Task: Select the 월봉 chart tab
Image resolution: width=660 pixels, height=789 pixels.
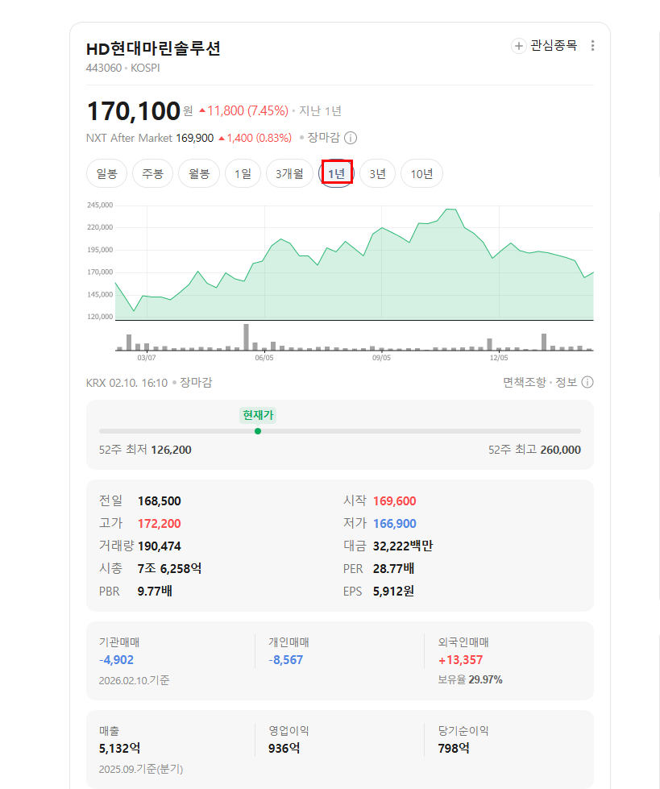Action: pyautogui.click(x=199, y=173)
